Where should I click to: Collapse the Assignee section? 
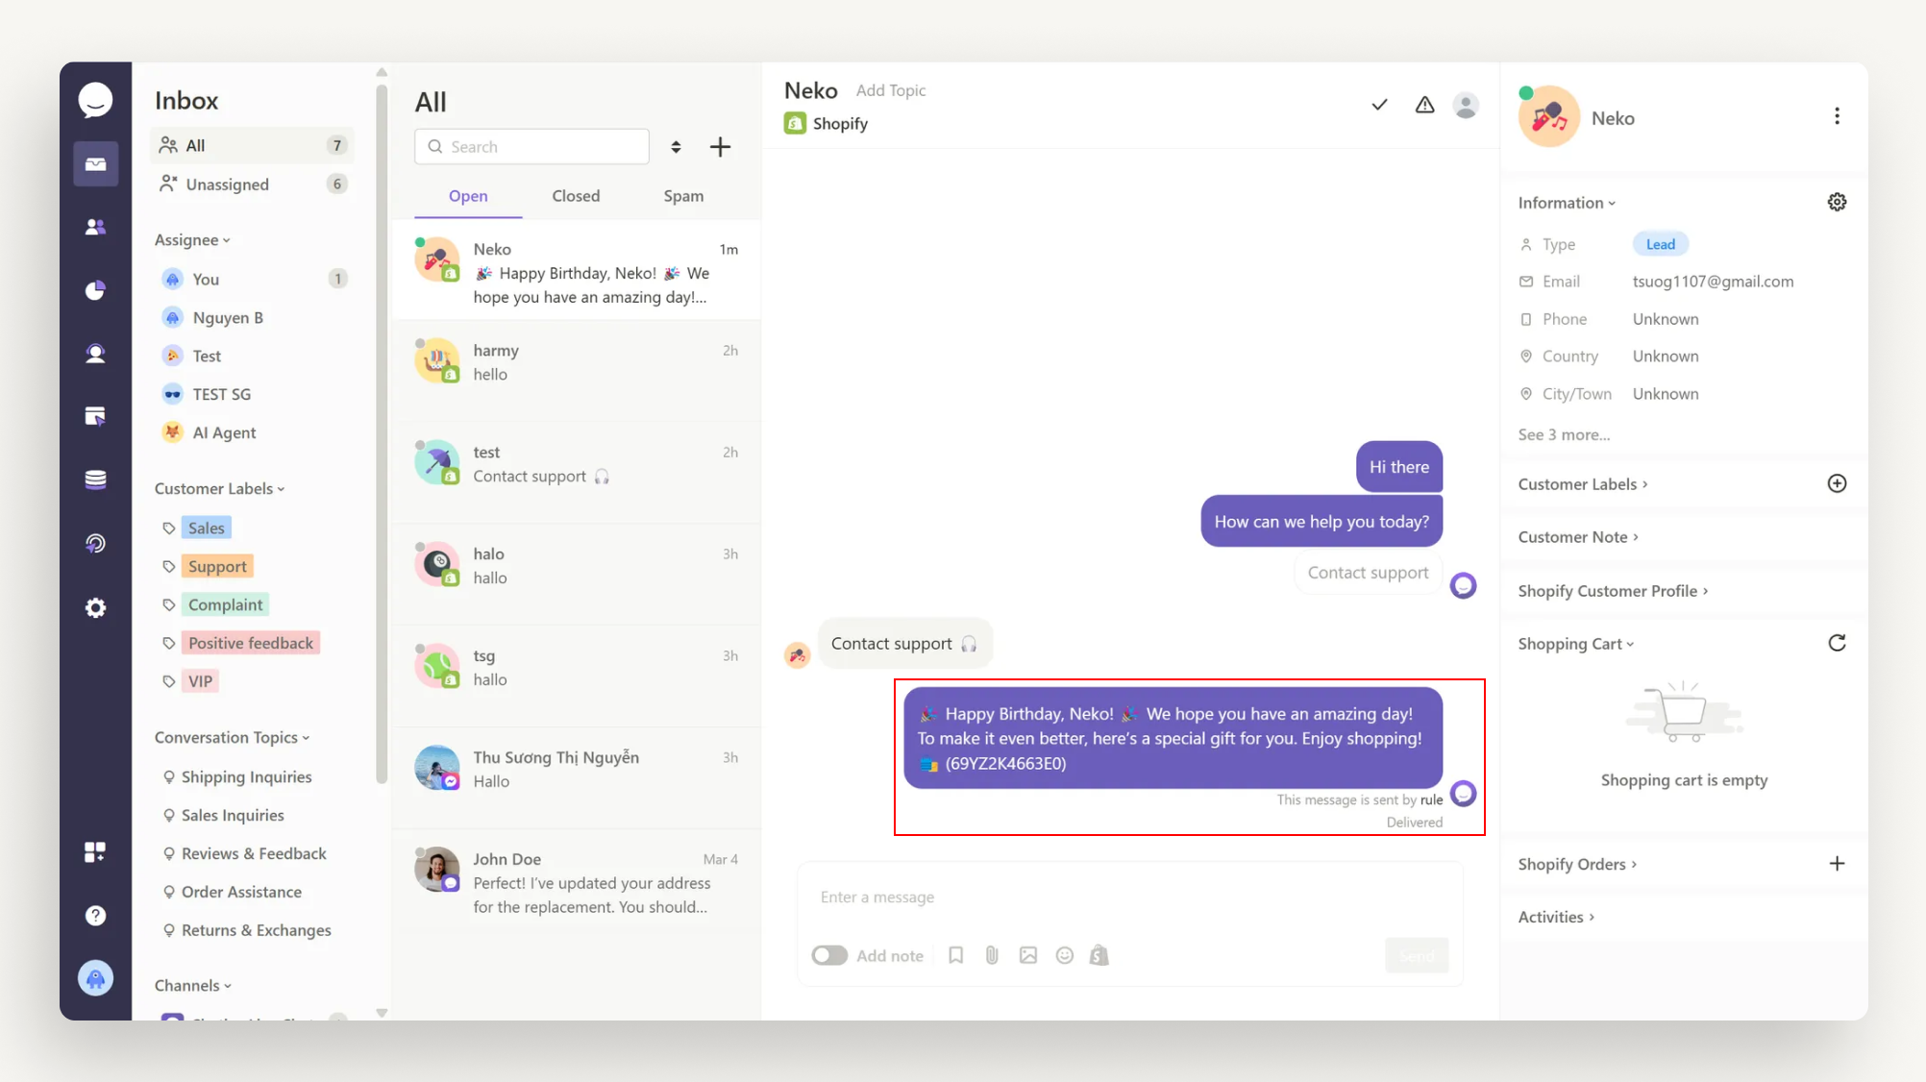coord(192,240)
